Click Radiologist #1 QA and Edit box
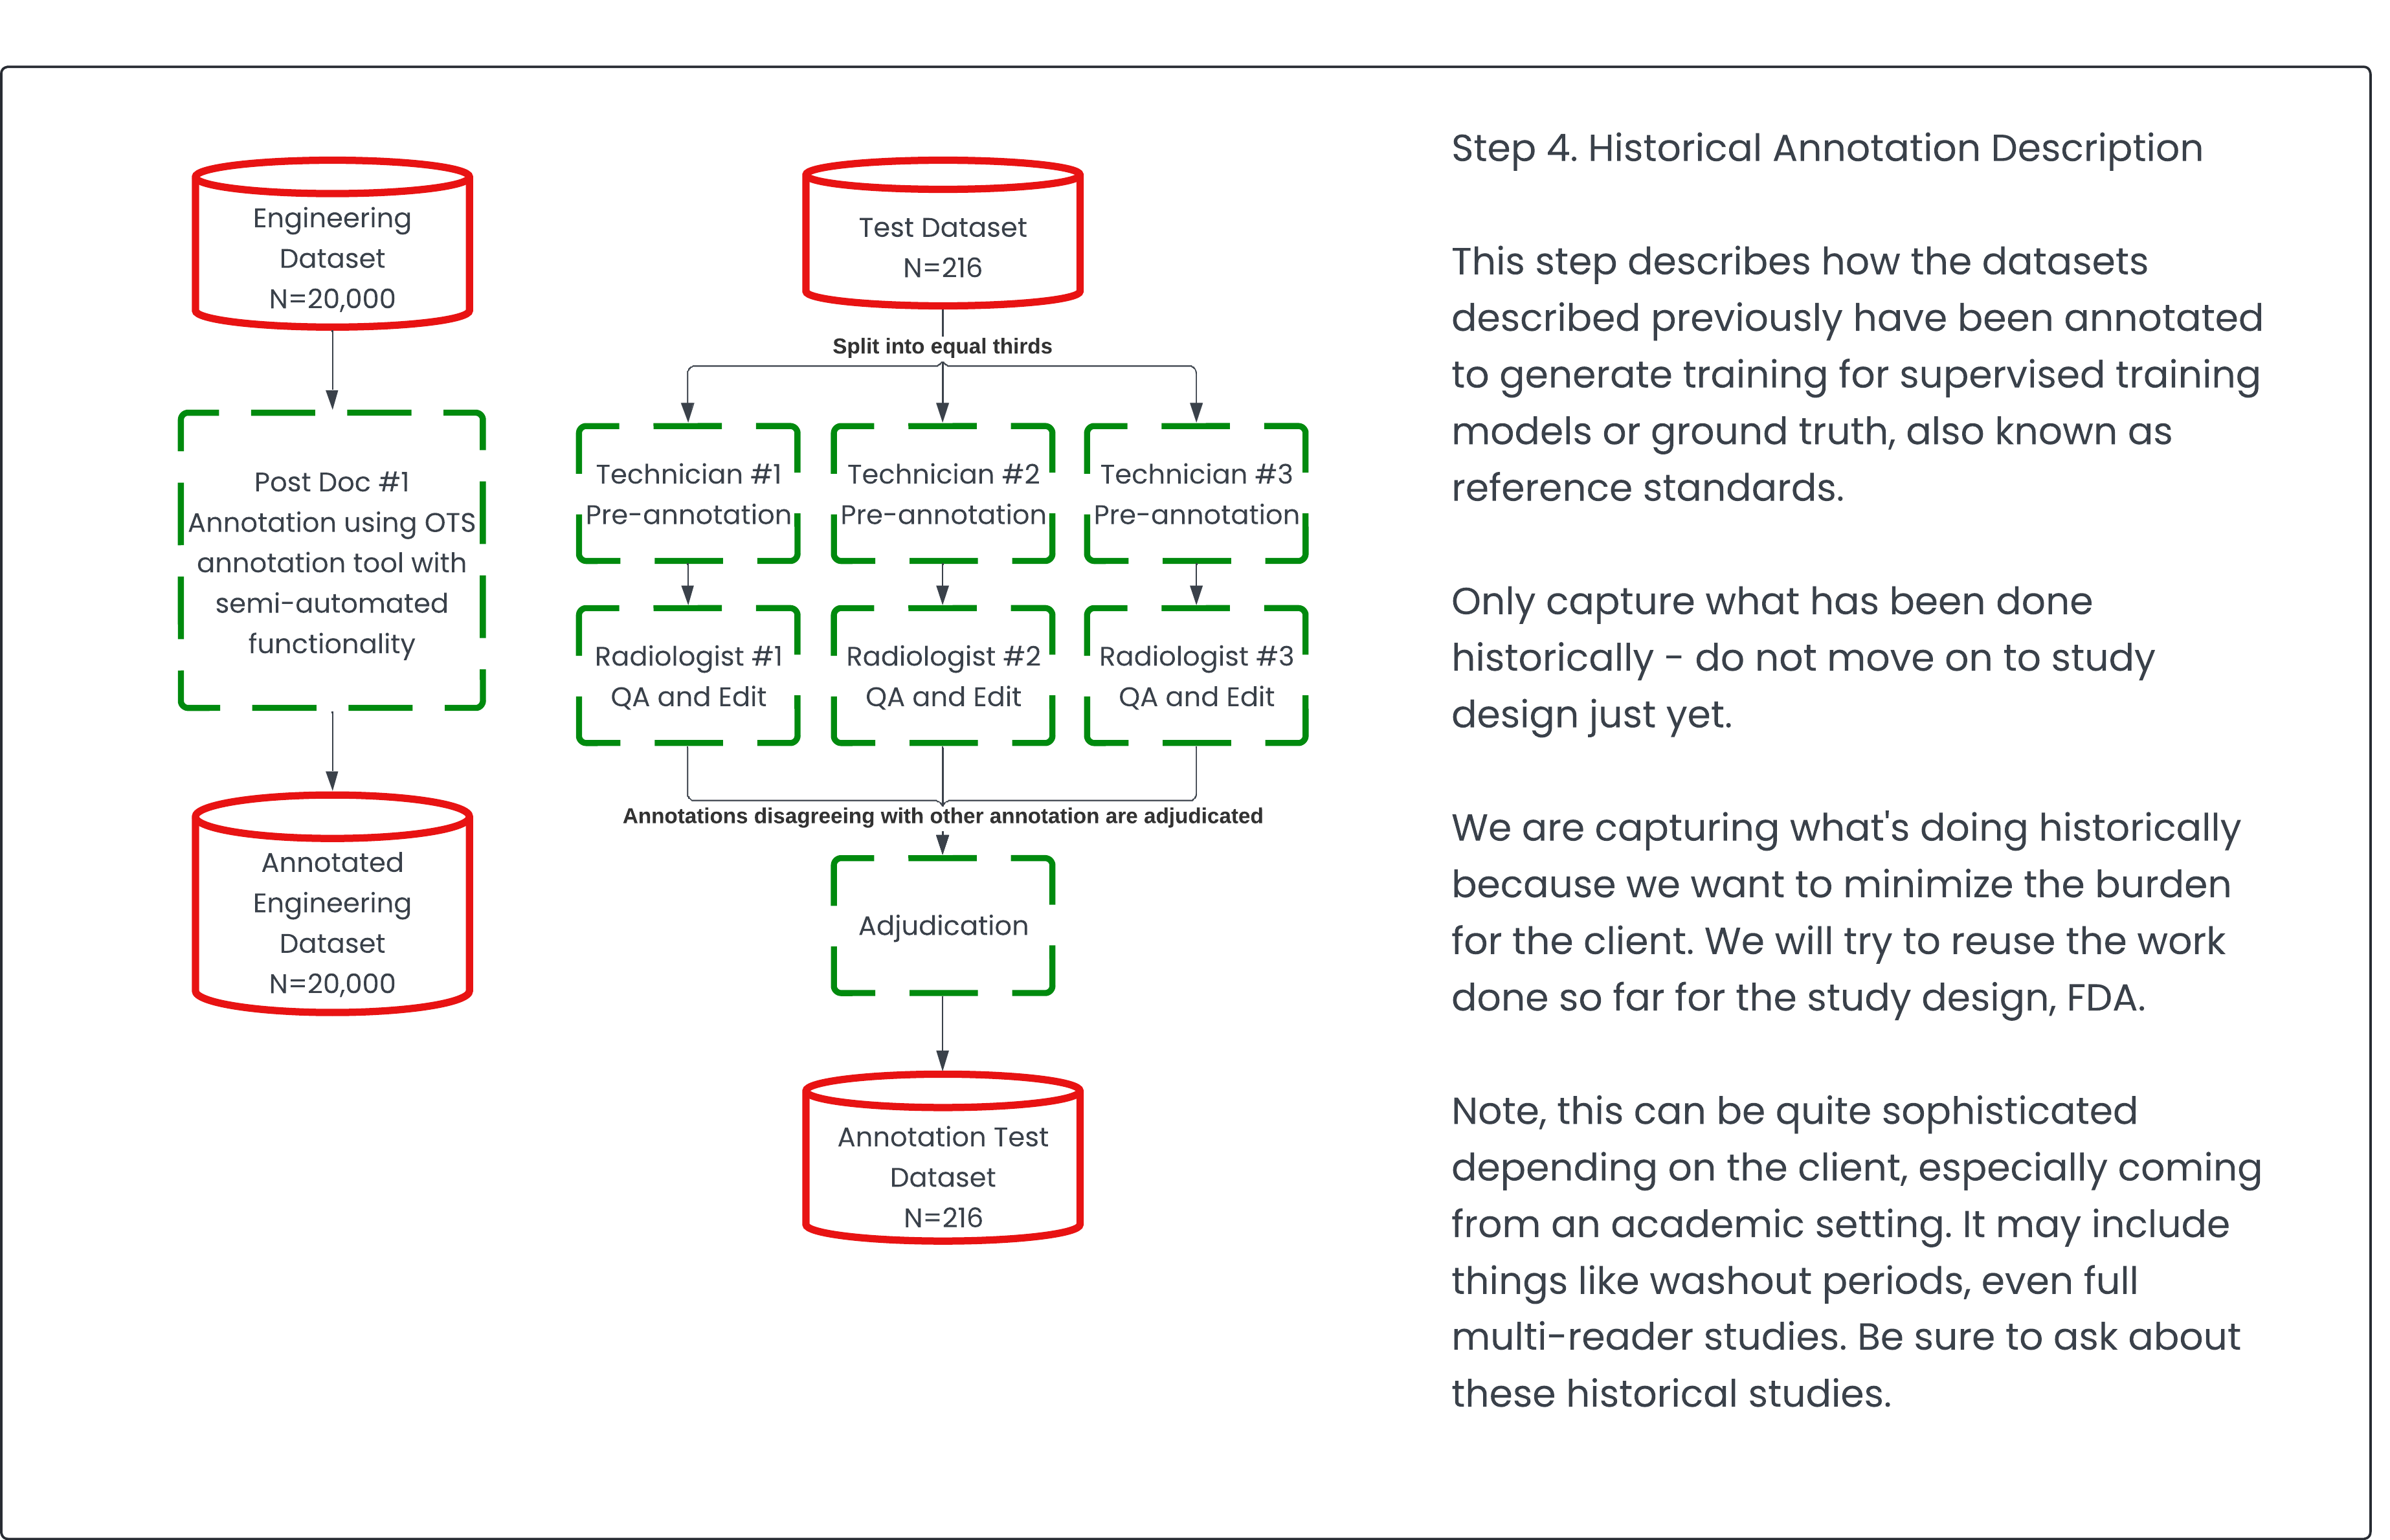The width and height of the screenshot is (2390, 1540). pyautogui.click(x=688, y=676)
